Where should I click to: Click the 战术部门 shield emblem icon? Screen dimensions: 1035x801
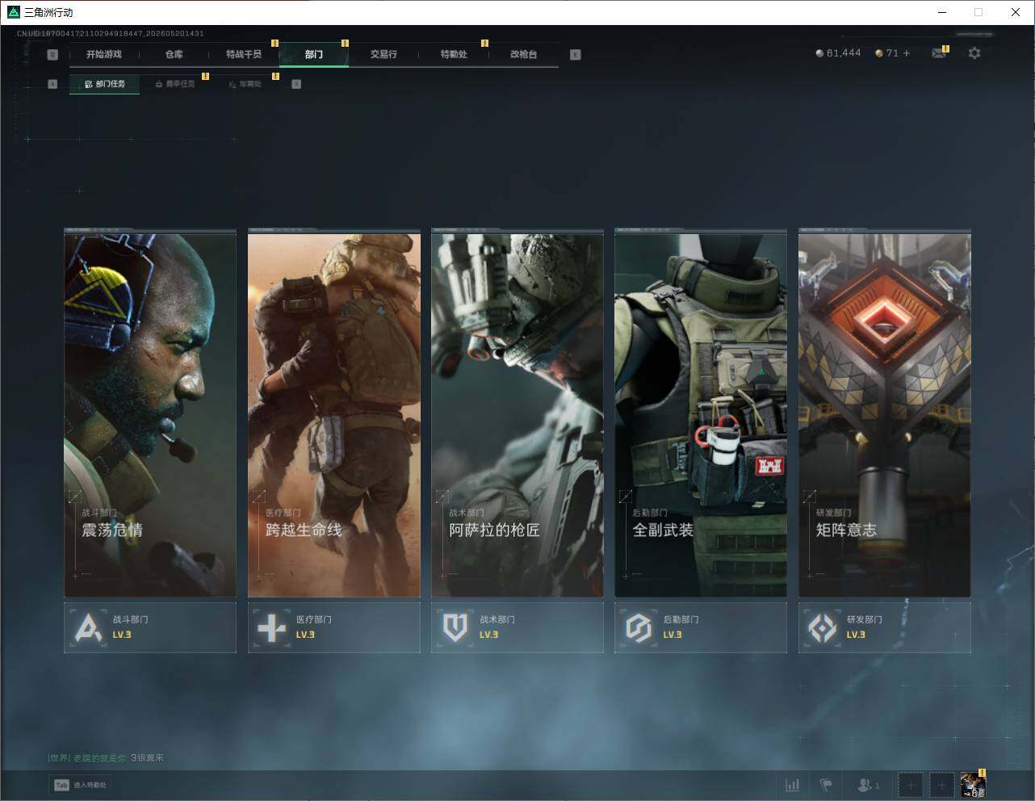(455, 627)
